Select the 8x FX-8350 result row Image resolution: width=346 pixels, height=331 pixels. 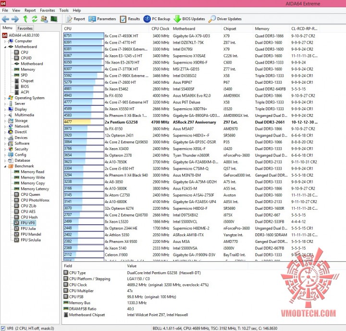(191, 96)
